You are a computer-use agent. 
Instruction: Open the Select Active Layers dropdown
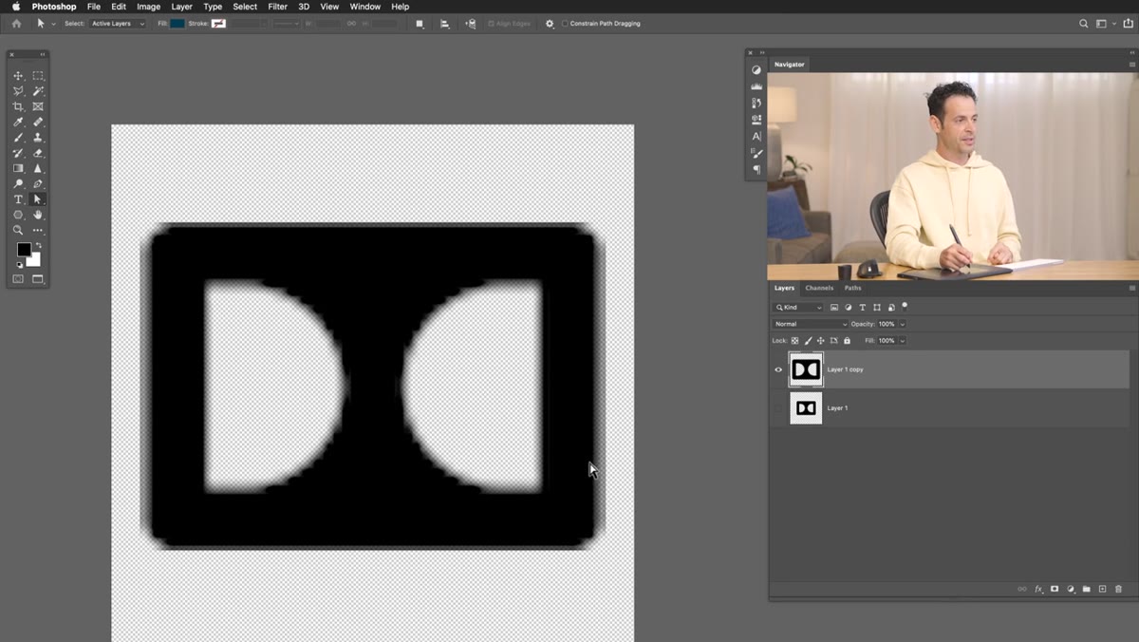click(118, 24)
